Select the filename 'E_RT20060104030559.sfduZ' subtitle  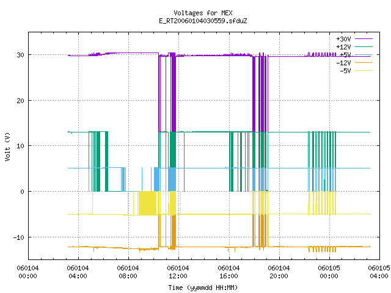click(203, 21)
